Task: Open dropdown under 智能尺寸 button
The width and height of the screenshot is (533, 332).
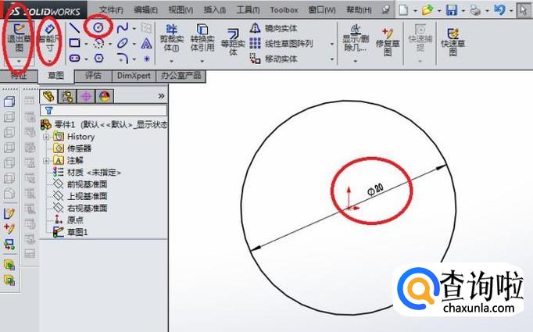Action: point(50,61)
